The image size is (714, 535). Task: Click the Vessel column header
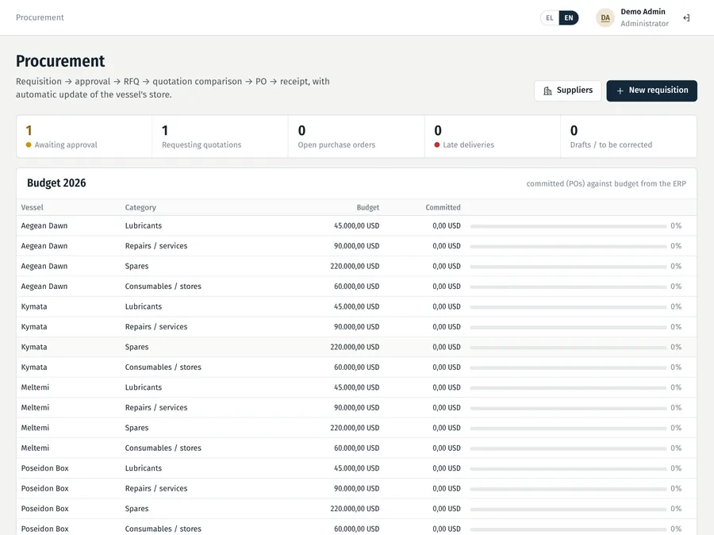click(32, 207)
